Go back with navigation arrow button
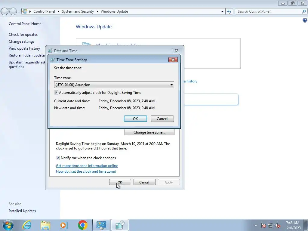 click(x=5, y=12)
